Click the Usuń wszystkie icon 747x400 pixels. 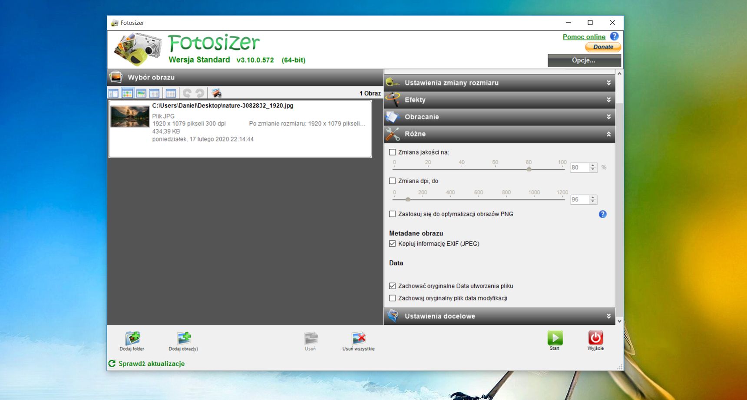point(359,338)
